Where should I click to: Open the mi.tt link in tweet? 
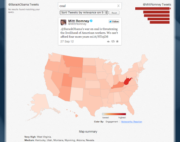pyautogui.click(x=99, y=37)
